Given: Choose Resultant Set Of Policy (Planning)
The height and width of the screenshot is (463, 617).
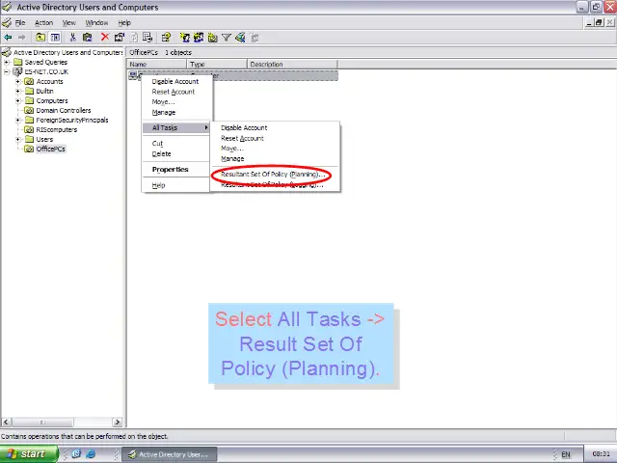Looking at the screenshot, I should click(x=272, y=174).
